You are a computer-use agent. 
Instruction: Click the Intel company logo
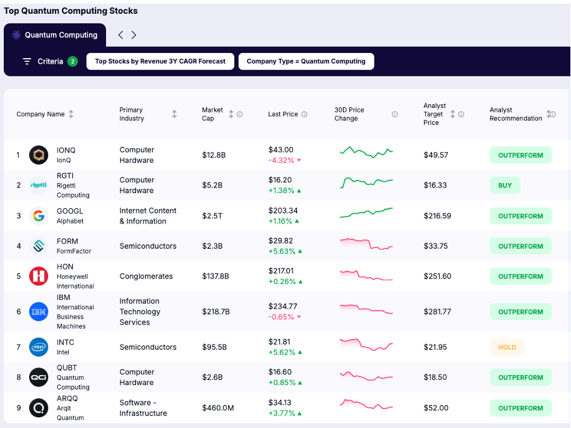[39, 347]
